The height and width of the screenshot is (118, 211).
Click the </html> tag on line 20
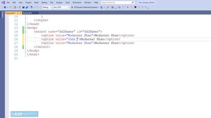pyautogui.click(x=33, y=54)
